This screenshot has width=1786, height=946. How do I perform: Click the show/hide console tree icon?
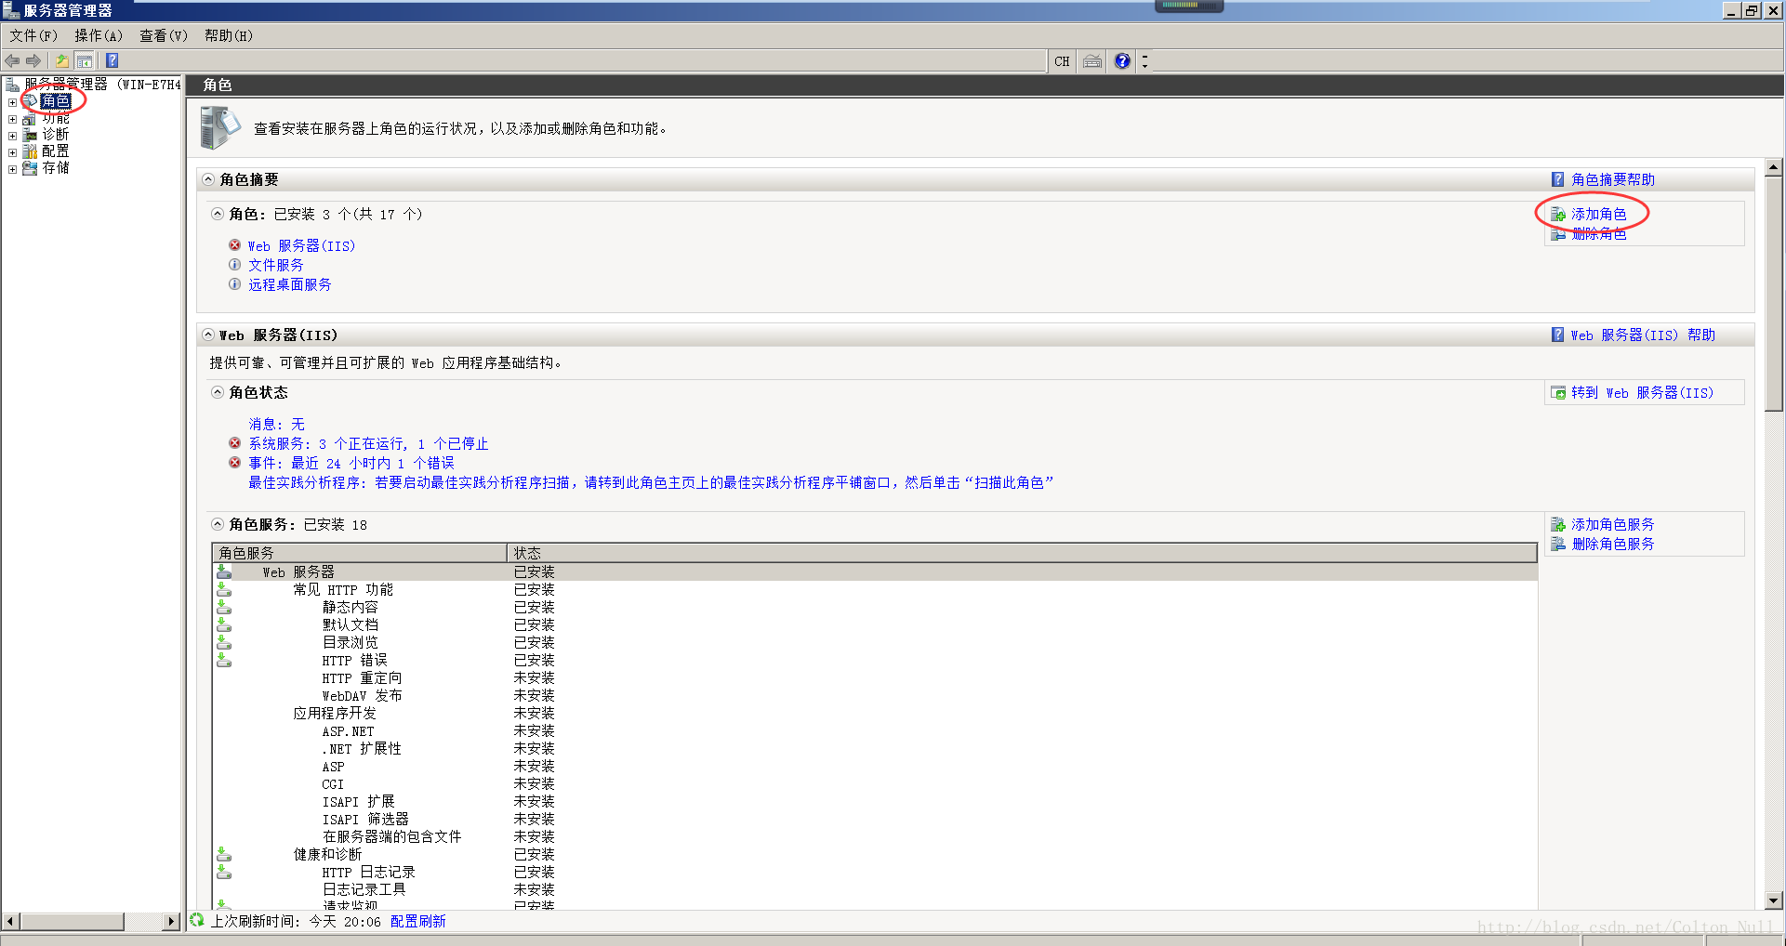tap(85, 61)
